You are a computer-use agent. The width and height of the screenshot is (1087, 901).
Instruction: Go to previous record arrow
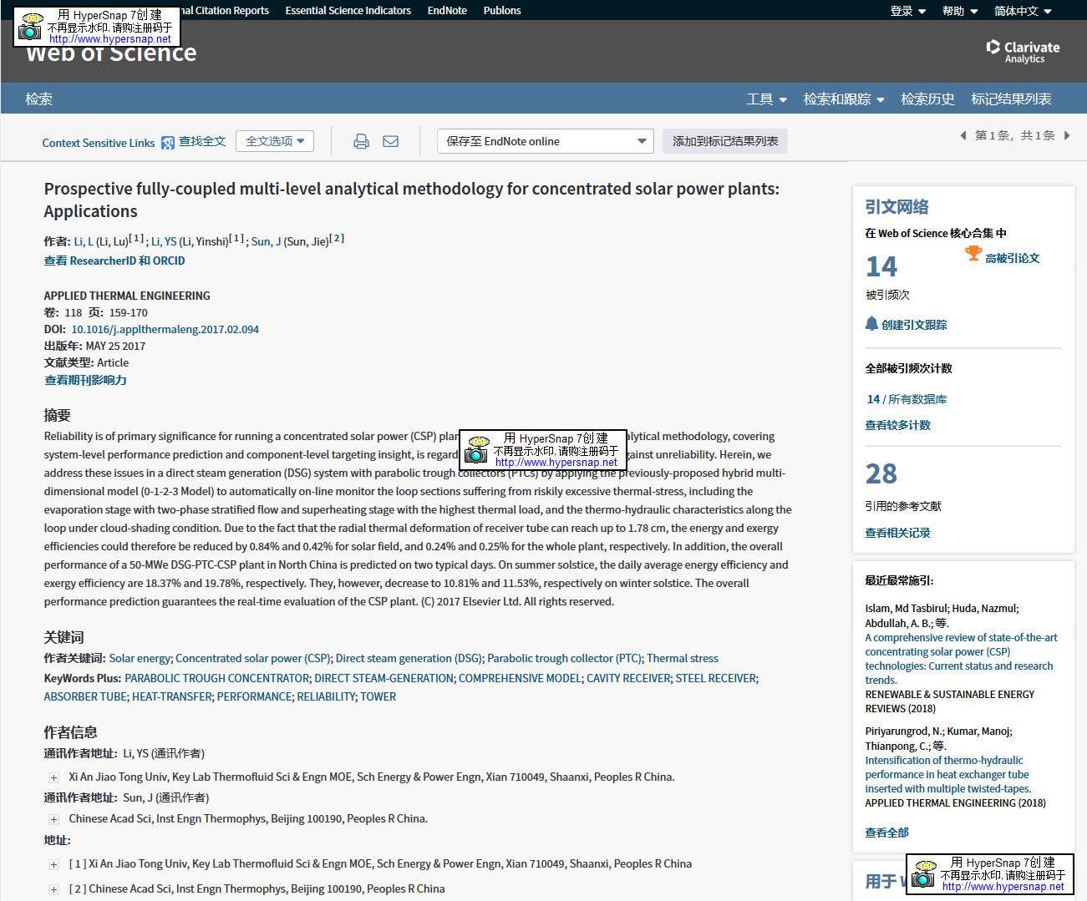pos(963,135)
